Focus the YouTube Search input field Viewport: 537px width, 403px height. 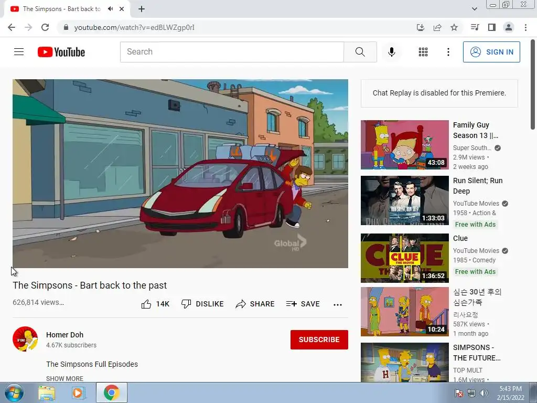point(232,52)
